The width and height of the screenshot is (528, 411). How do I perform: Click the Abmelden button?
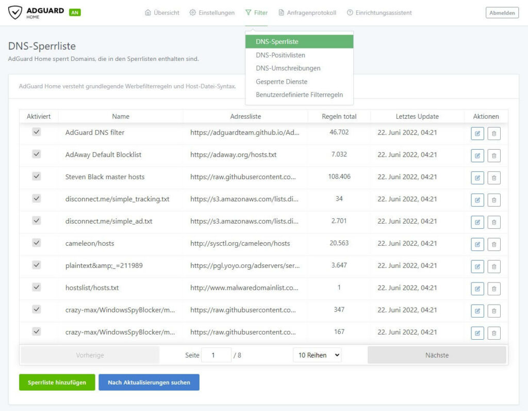point(502,13)
